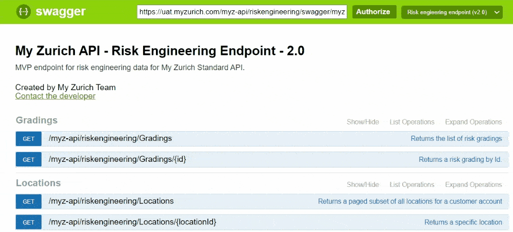Screen dimensions: 513x232
Task: Collapse the Locations section heading
Action: click(x=38, y=183)
